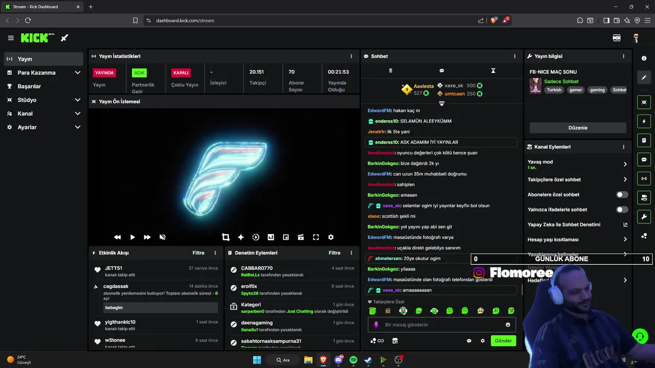Image resolution: width=655 pixels, height=368 pixels.
Task: Click the sparkle icon under the preview
Action: [x=241, y=237]
